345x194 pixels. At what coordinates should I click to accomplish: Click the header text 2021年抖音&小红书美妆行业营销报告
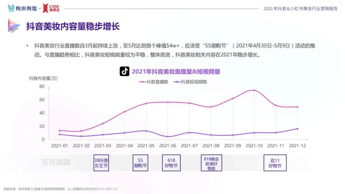pyautogui.click(x=300, y=9)
